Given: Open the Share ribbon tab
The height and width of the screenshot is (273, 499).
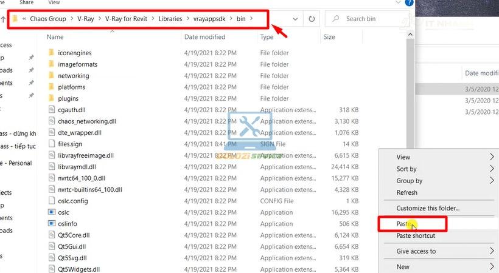Looking at the screenshot, I should (x=26, y=2).
